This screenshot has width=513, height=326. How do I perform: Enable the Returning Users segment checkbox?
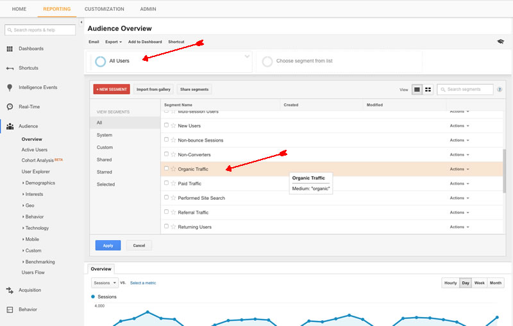(166, 227)
